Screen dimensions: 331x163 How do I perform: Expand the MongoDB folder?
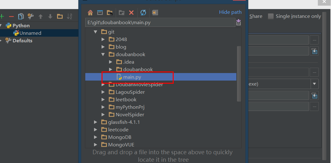tap(95, 137)
